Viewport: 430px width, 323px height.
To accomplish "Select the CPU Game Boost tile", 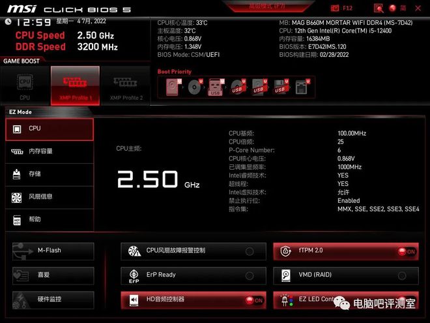I will 25,85.
